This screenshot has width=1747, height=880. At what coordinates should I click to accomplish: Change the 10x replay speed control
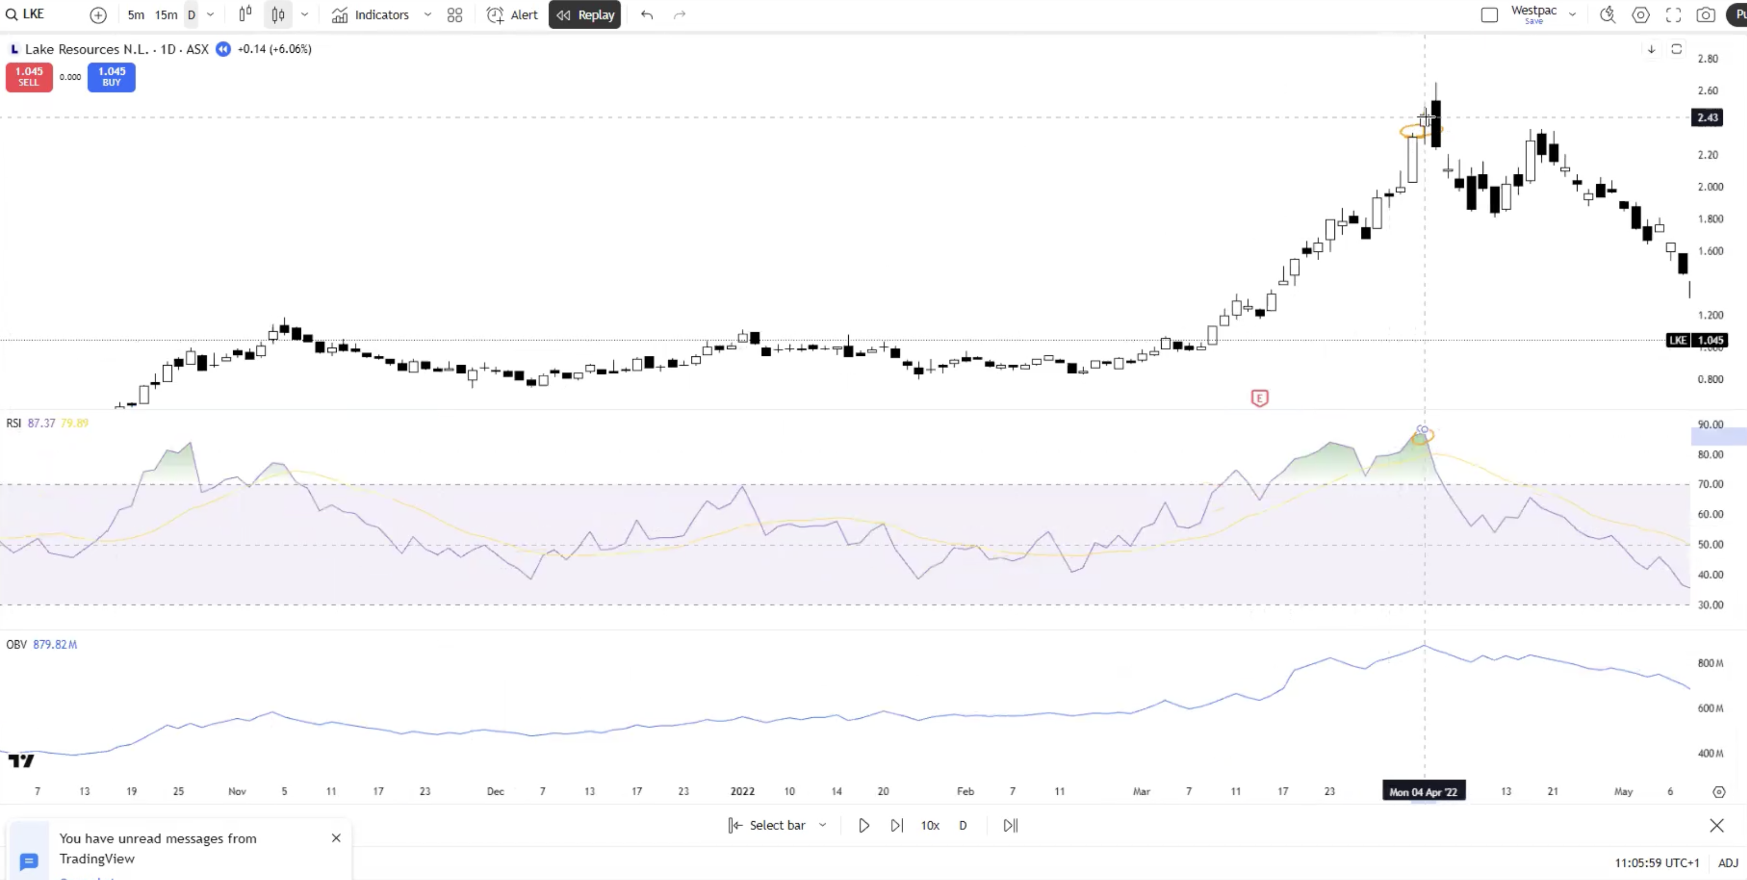(x=930, y=825)
